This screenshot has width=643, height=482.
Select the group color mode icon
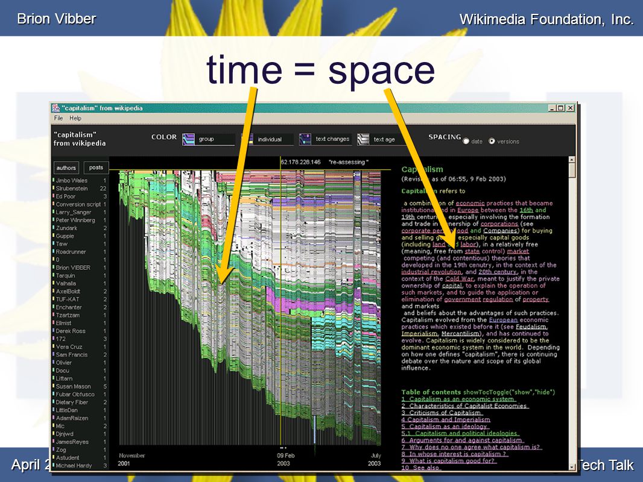click(188, 139)
